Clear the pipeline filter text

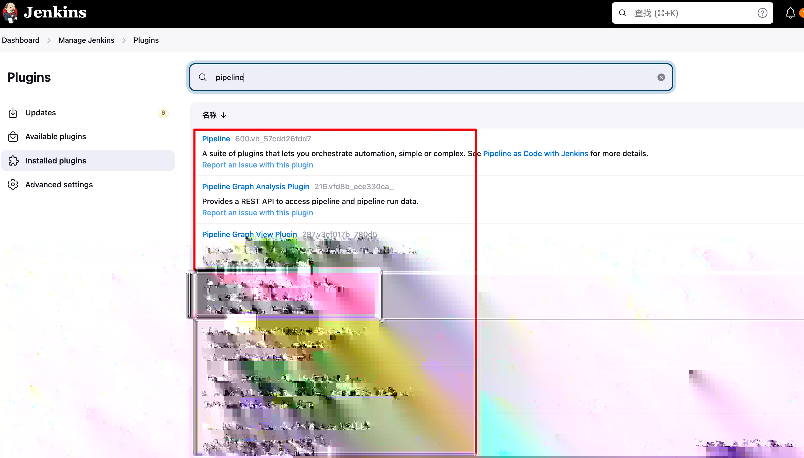tap(661, 77)
